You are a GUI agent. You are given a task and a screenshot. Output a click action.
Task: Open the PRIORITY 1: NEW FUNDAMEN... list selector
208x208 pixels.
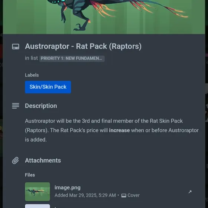coord(72,59)
